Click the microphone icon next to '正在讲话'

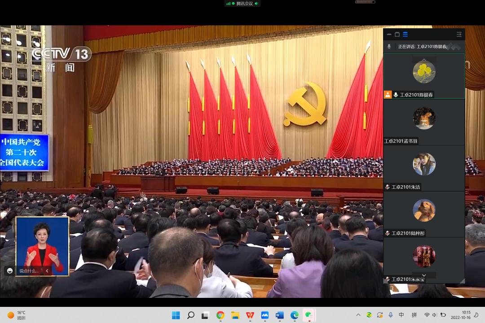(389, 47)
